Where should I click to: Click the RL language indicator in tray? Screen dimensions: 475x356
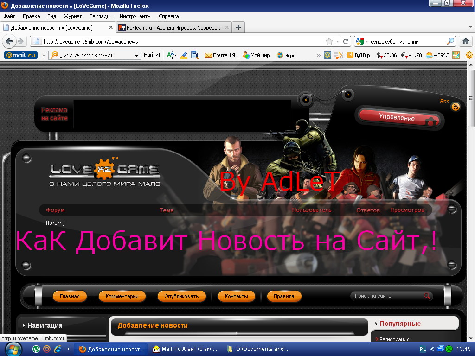(423, 350)
